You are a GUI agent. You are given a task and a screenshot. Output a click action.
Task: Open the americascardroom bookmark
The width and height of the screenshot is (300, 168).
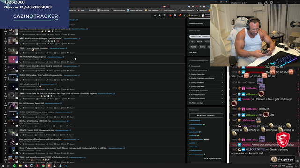[118, 10]
